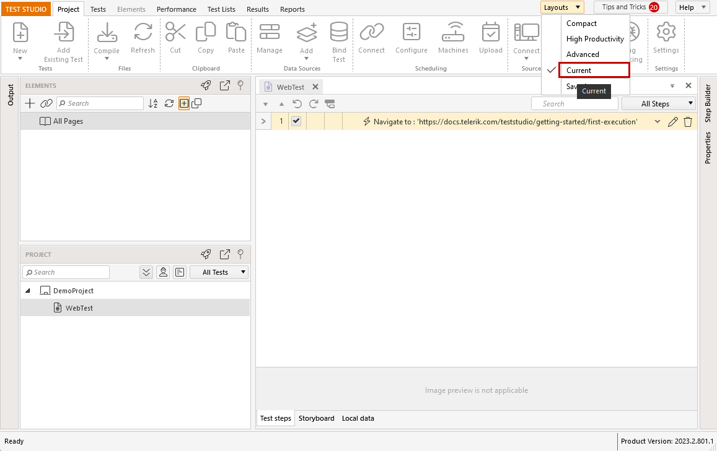Pop out the Elements panel

pos(224,85)
